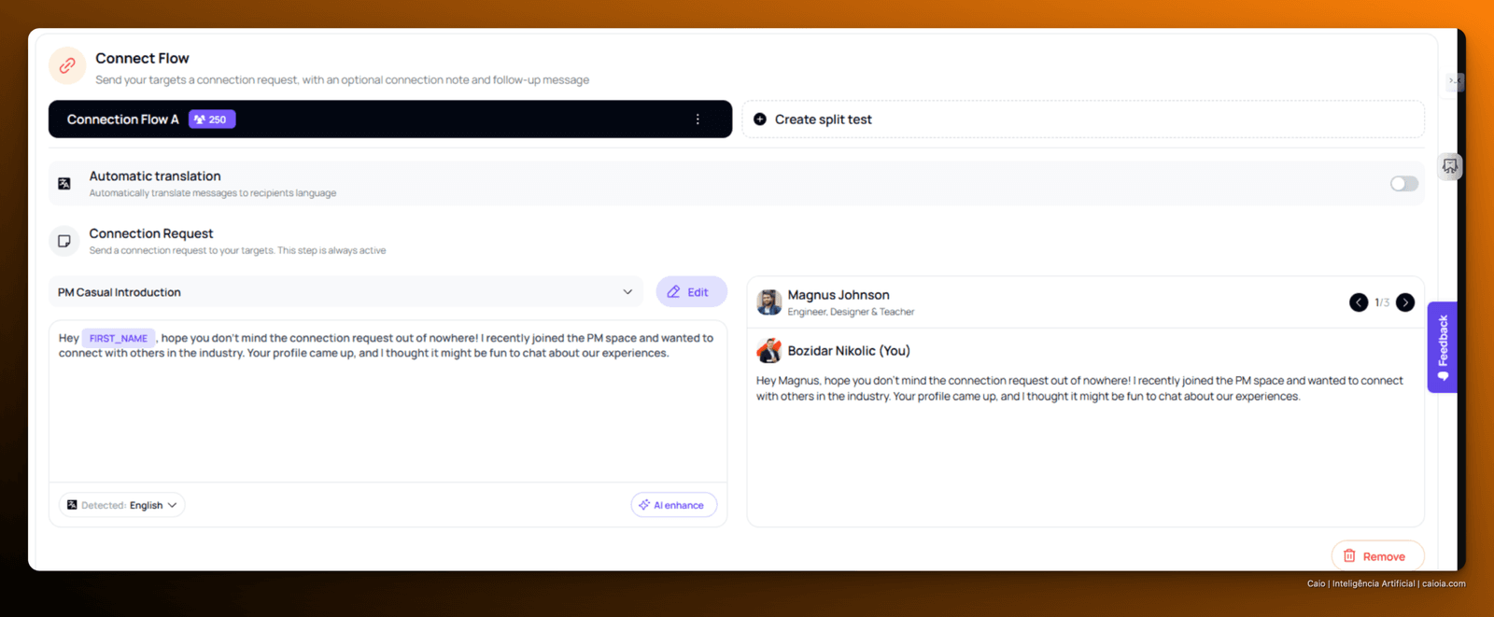The width and height of the screenshot is (1494, 617).
Task: Show the previous preview recipient
Action: (x=1359, y=302)
